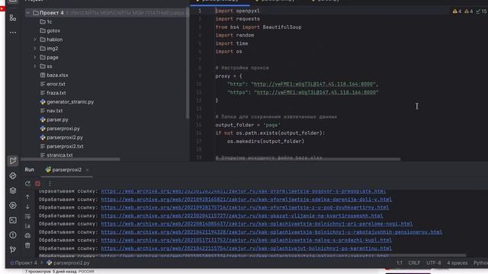Click Down the stack trace arrow
This screenshot has height=274, width=488.
click(x=27, y=206)
